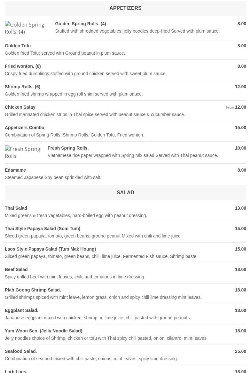
Task: Open the Golden Spring Rolls. (4) item
Action: (80, 24)
